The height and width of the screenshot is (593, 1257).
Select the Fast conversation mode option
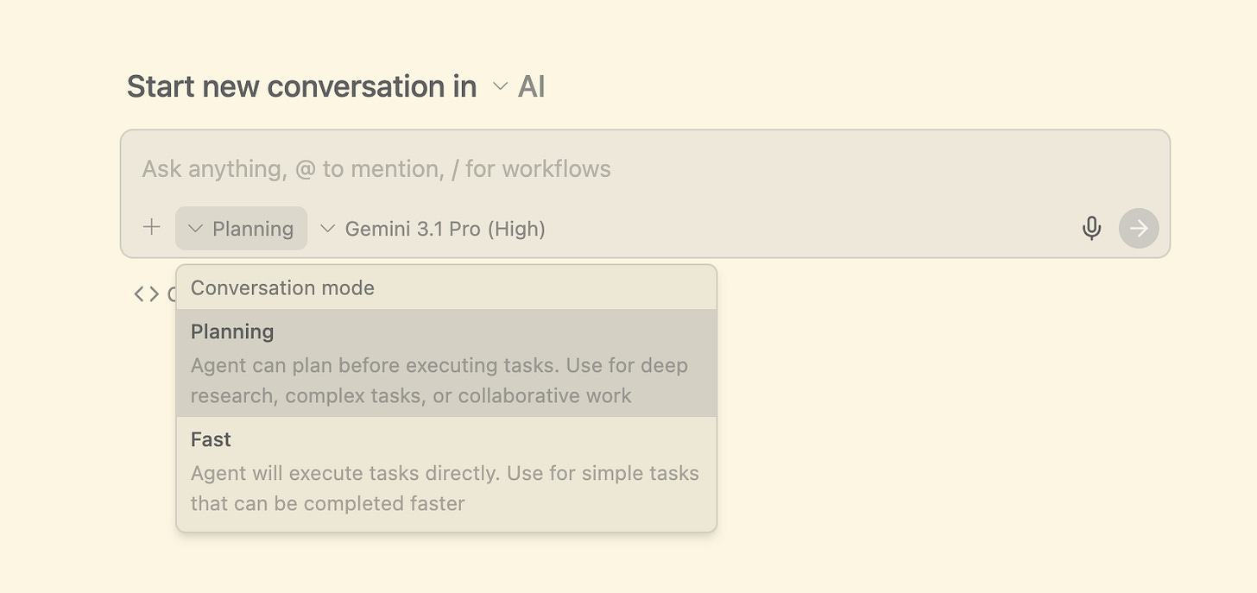[x=212, y=440]
